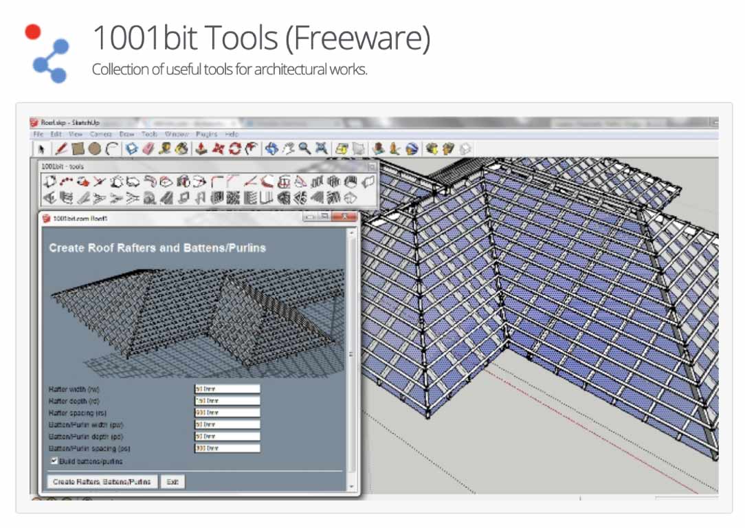Open the View menu
745x528 pixels.
(x=76, y=134)
